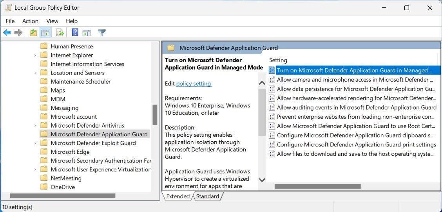The image size is (442, 212).
Task: Expand the Internet Explorer tree node
Action: [35, 55]
